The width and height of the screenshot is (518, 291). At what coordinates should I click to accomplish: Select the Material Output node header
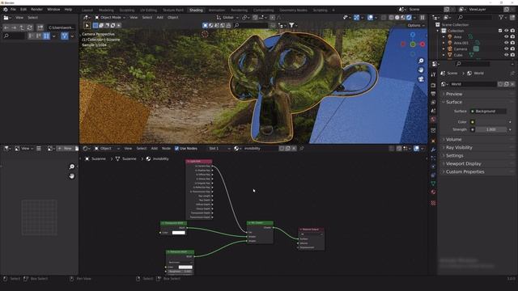click(x=311, y=230)
